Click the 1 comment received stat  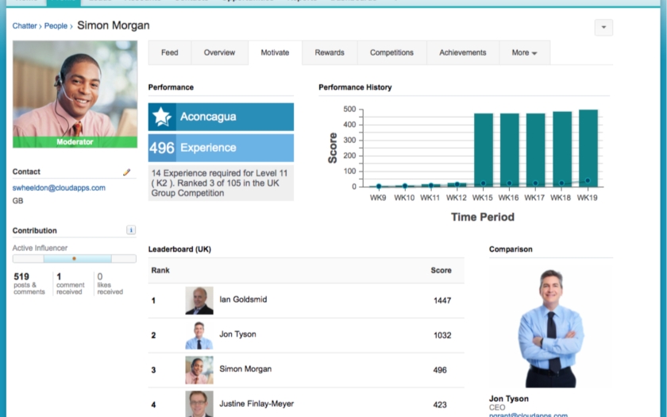[71, 284]
